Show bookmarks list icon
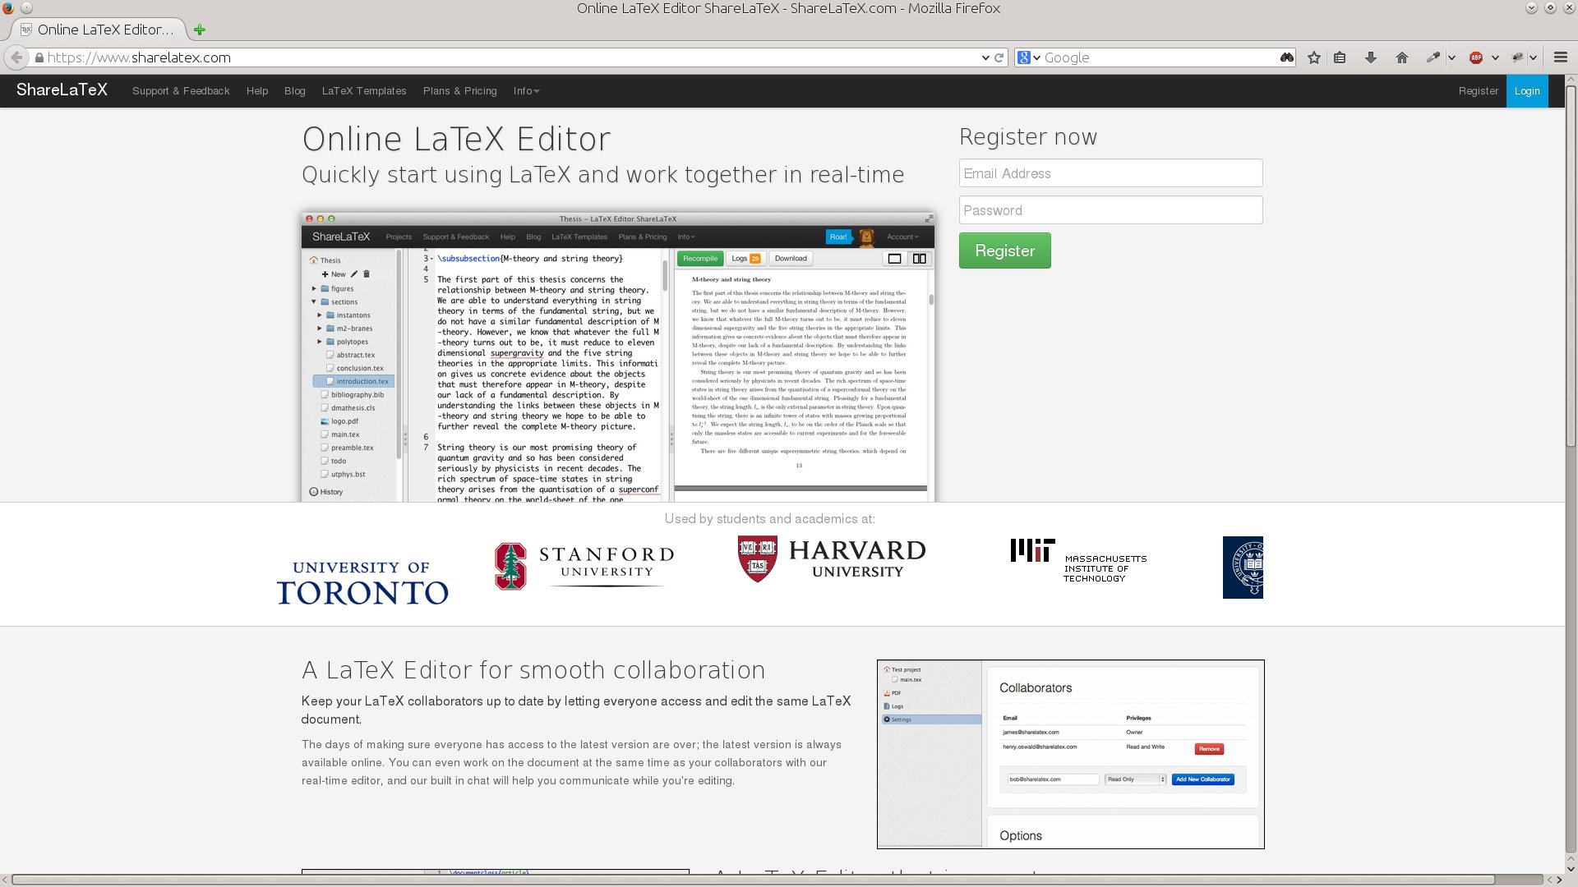Viewport: 1578px width, 887px height. tap(1340, 57)
